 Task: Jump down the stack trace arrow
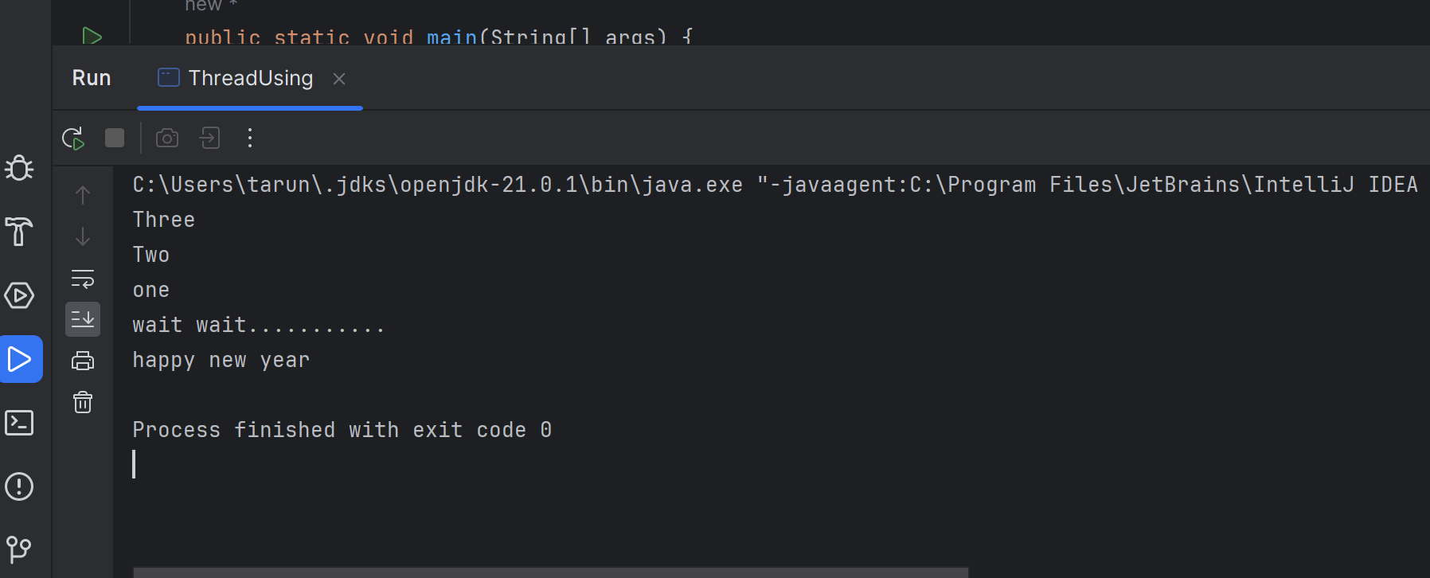83,236
